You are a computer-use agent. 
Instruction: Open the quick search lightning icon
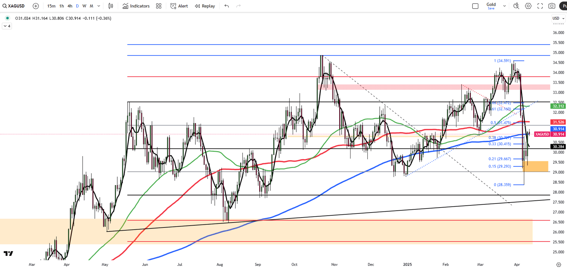pyautogui.click(x=516, y=6)
